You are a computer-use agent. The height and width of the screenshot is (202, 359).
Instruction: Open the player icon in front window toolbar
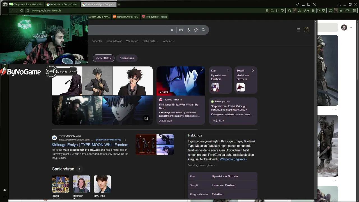(x=277, y=10)
